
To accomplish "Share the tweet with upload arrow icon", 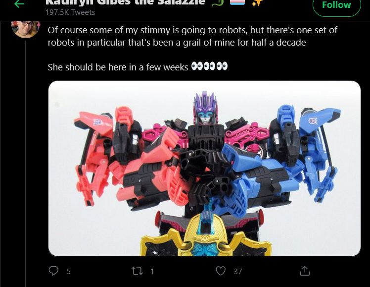I will pyautogui.click(x=304, y=271).
